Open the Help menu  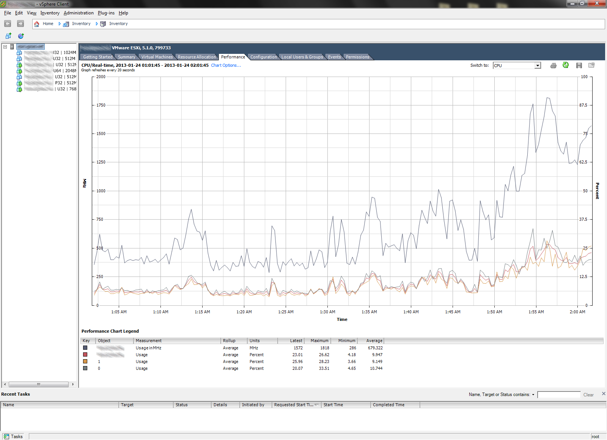(123, 13)
